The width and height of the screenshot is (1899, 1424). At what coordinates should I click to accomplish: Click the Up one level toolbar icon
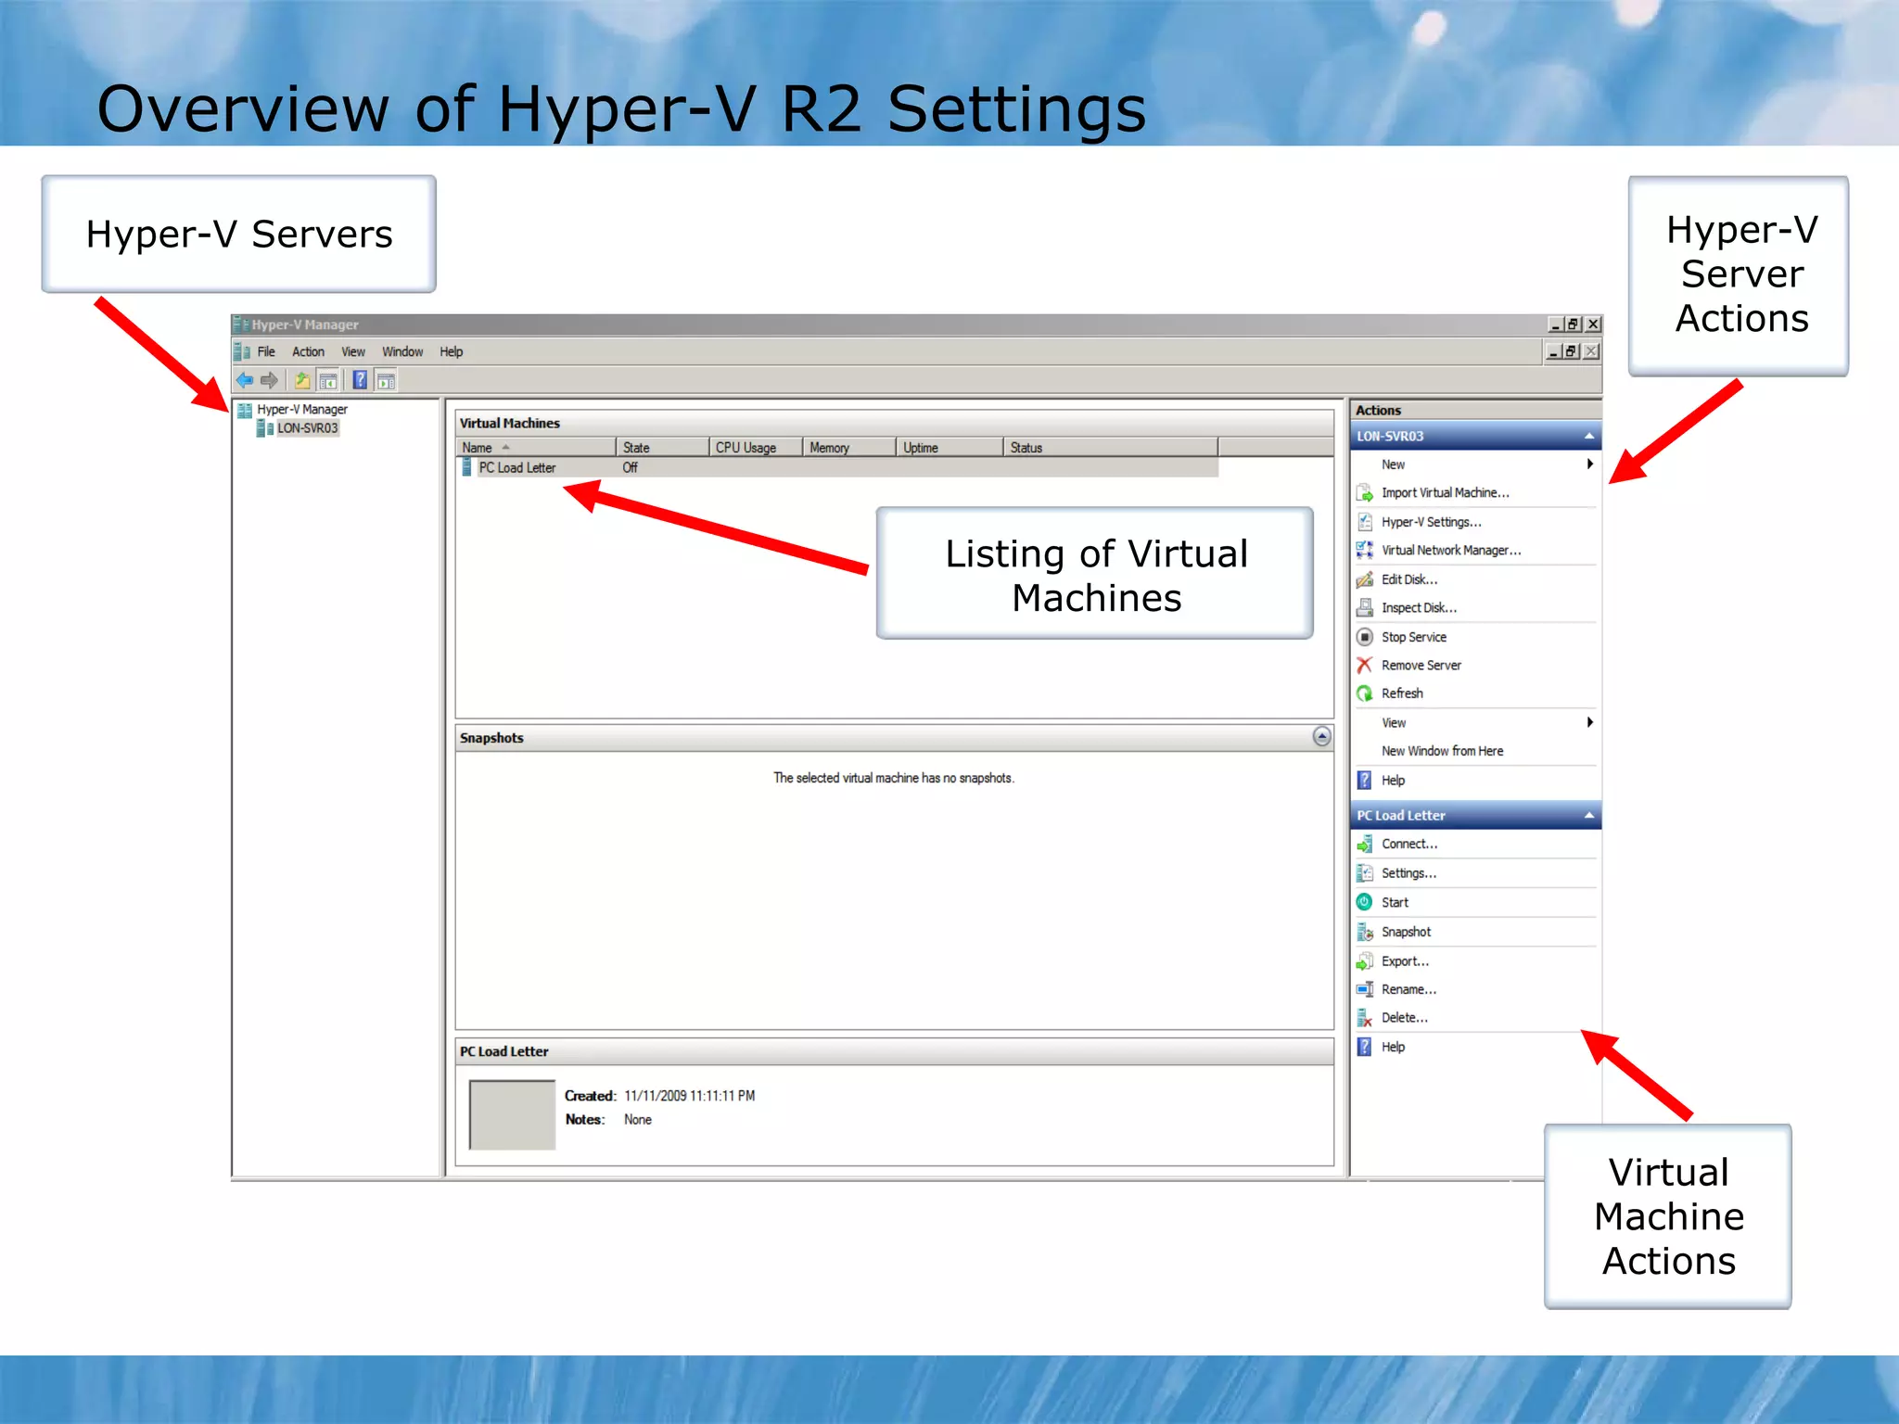click(302, 380)
